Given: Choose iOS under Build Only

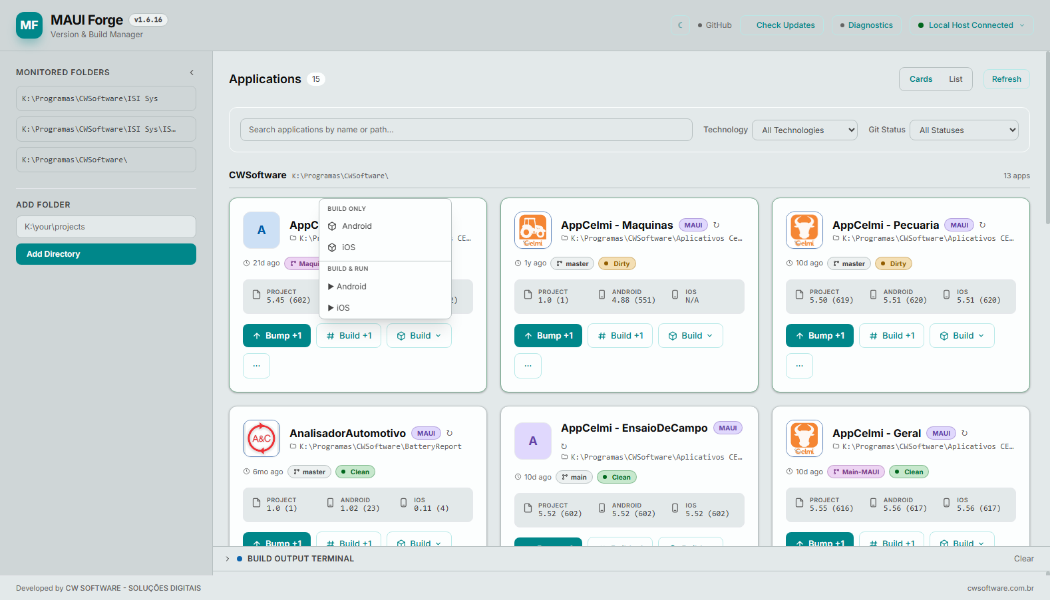Looking at the screenshot, I should (385, 247).
